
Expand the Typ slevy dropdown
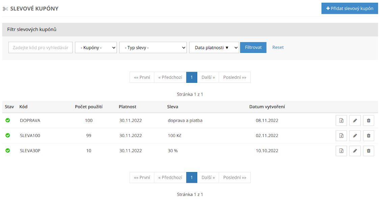click(153, 47)
